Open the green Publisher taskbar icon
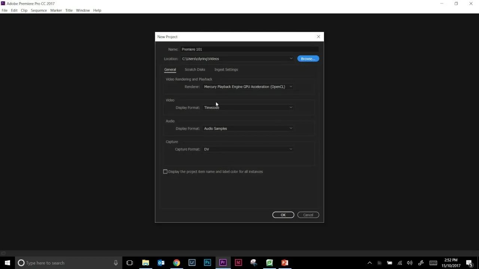Image resolution: width=479 pixels, height=269 pixels. [x=269, y=263]
